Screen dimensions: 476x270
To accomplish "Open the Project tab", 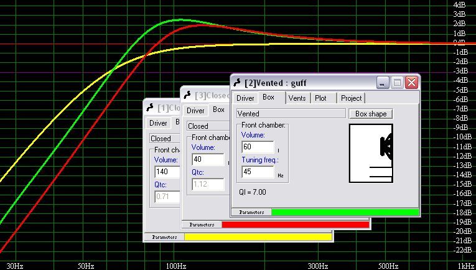I will [x=351, y=98].
